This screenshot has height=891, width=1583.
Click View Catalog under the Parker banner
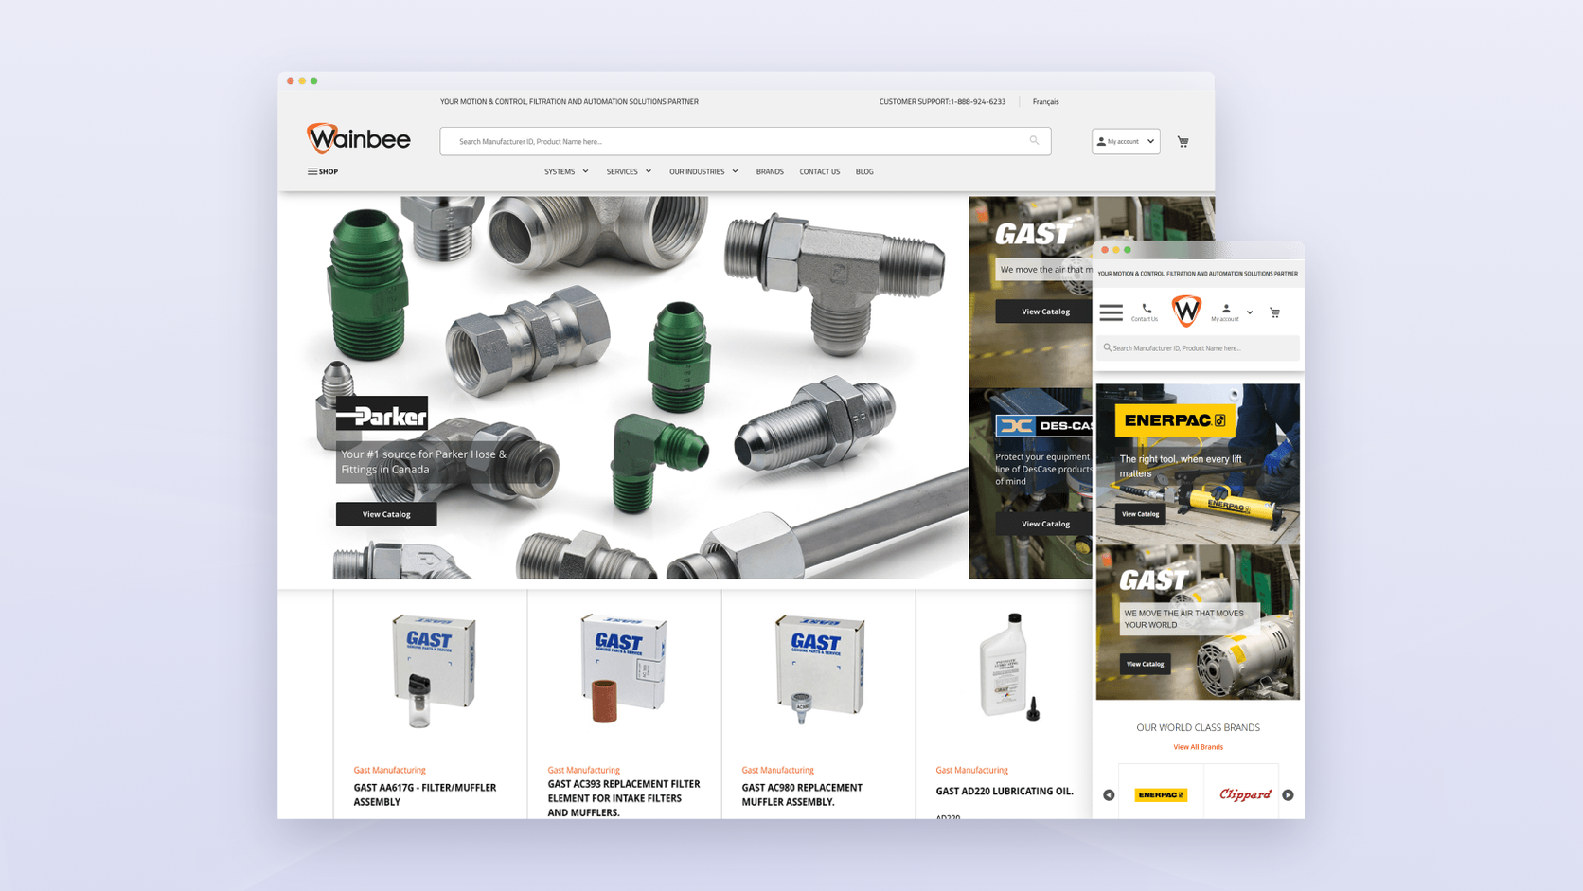pos(386,514)
